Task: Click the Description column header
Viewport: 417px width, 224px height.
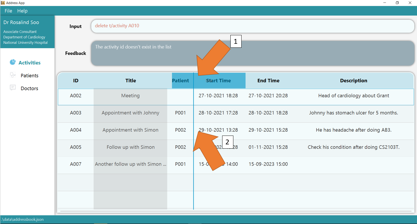Action: coord(353,81)
